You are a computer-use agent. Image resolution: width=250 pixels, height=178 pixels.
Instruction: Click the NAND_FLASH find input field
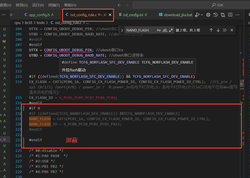(140, 30)
